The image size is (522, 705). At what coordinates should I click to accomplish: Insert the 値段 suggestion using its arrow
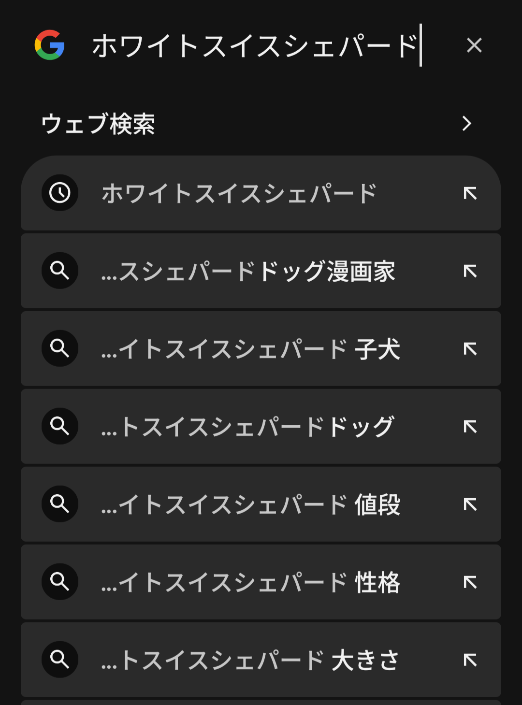coord(470,504)
